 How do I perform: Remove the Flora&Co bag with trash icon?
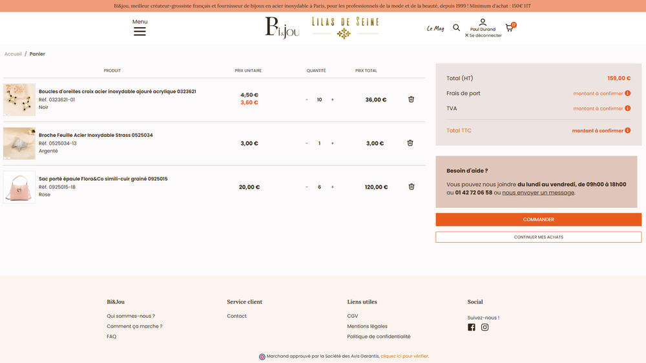(x=411, y=187)
